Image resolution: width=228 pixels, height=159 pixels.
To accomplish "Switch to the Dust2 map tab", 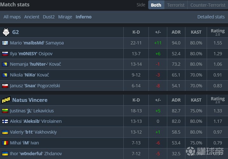I will pos(49,17).
